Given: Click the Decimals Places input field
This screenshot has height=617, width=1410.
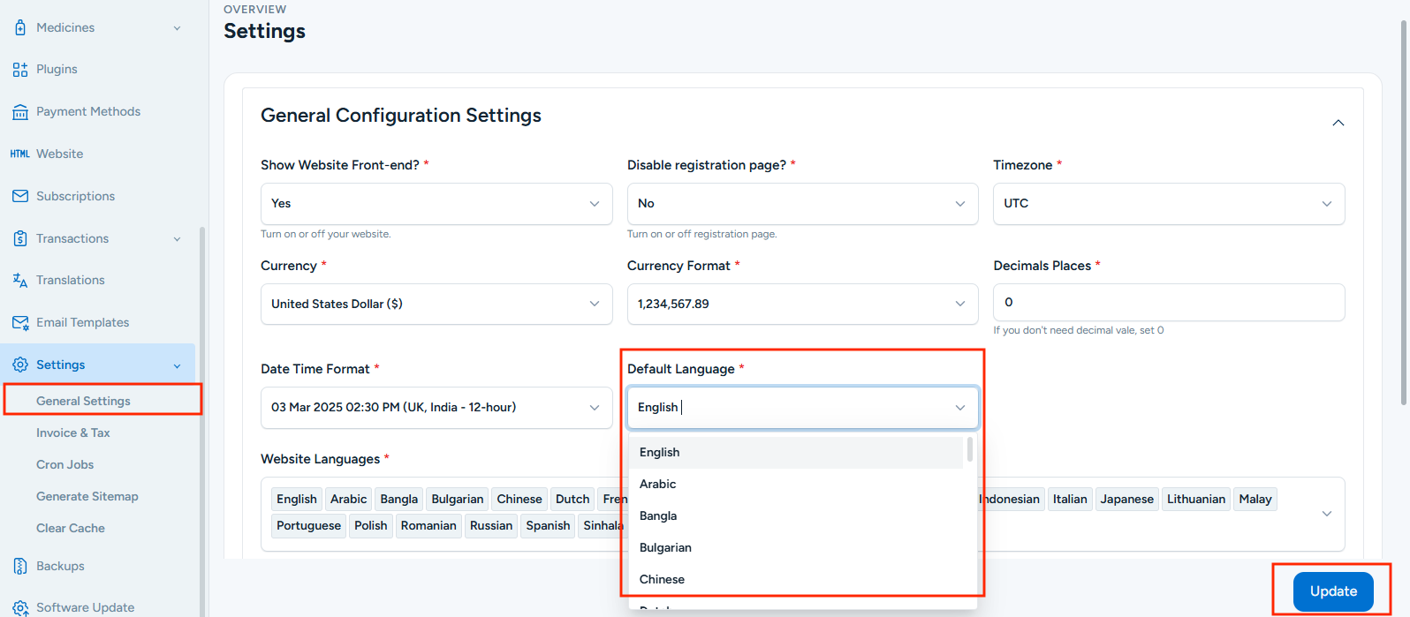Looking at the screenshot, I should pos(1168,303).
